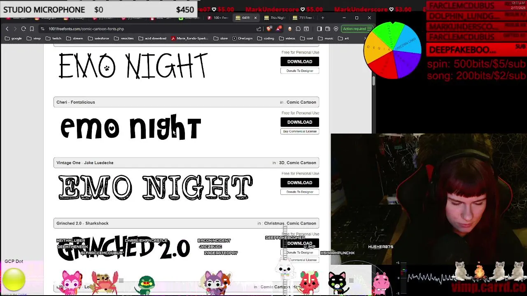Open the OneLogin bookmark

(x=242, y=38)
